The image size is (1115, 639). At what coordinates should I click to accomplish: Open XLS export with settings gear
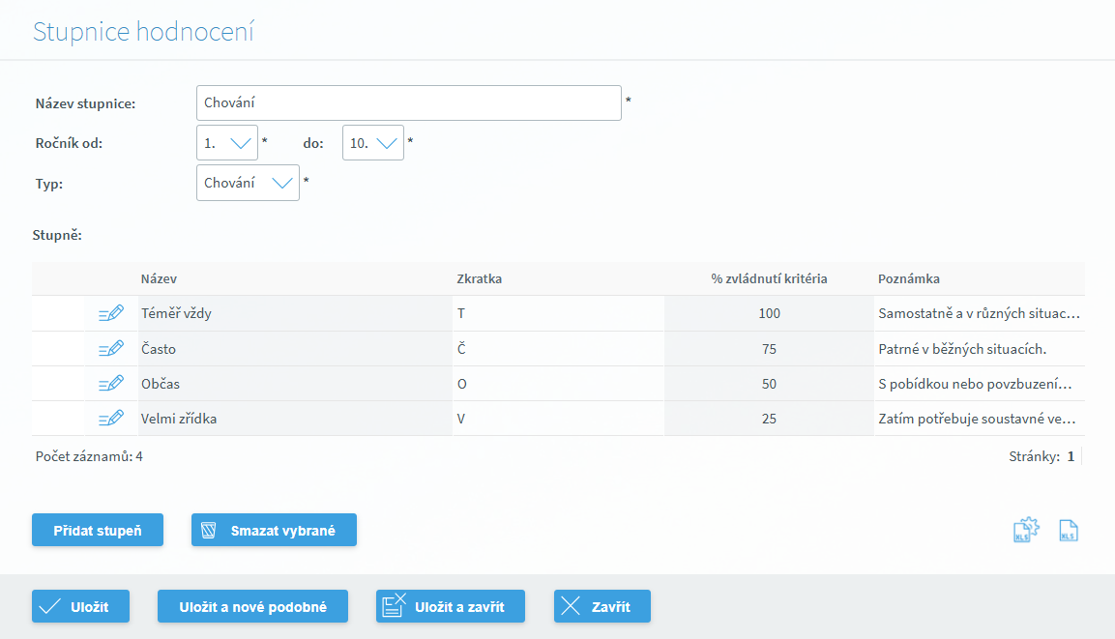click(1025, 530)
